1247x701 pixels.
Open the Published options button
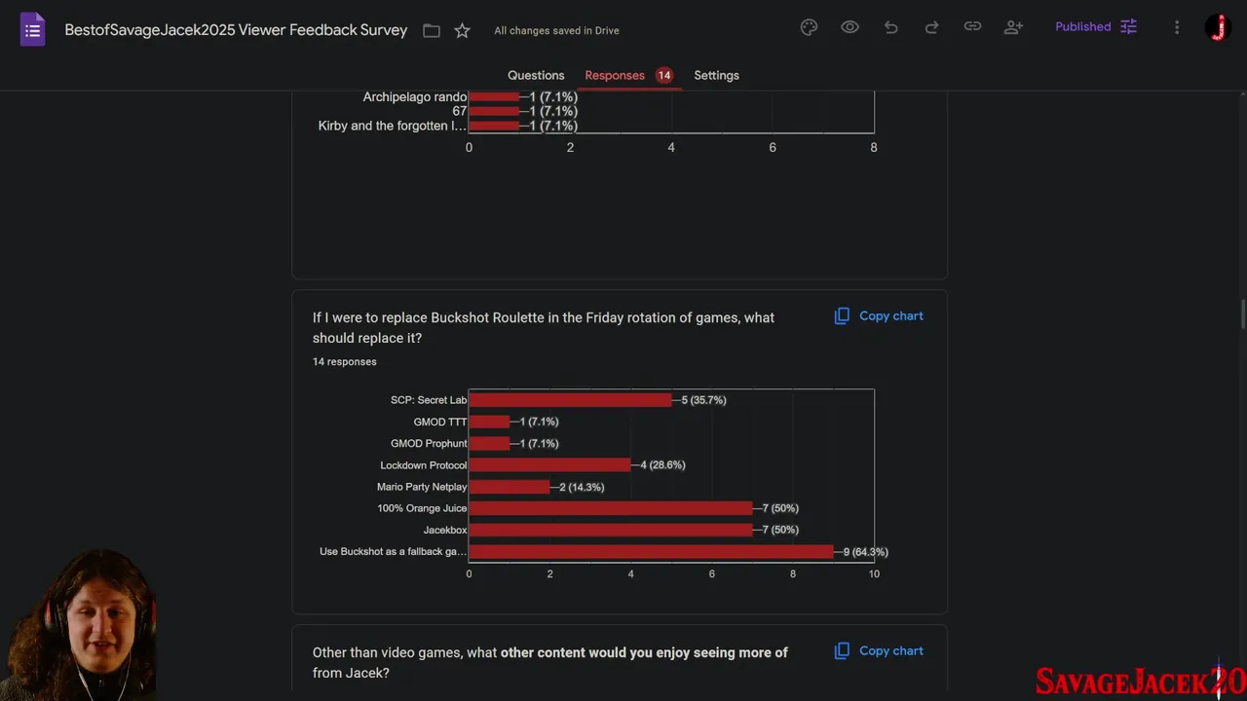(x=1095, y=27)
